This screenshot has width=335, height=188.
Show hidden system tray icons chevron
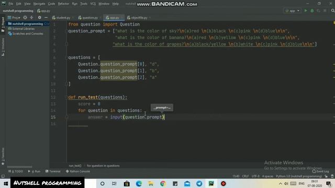[281, 183]
